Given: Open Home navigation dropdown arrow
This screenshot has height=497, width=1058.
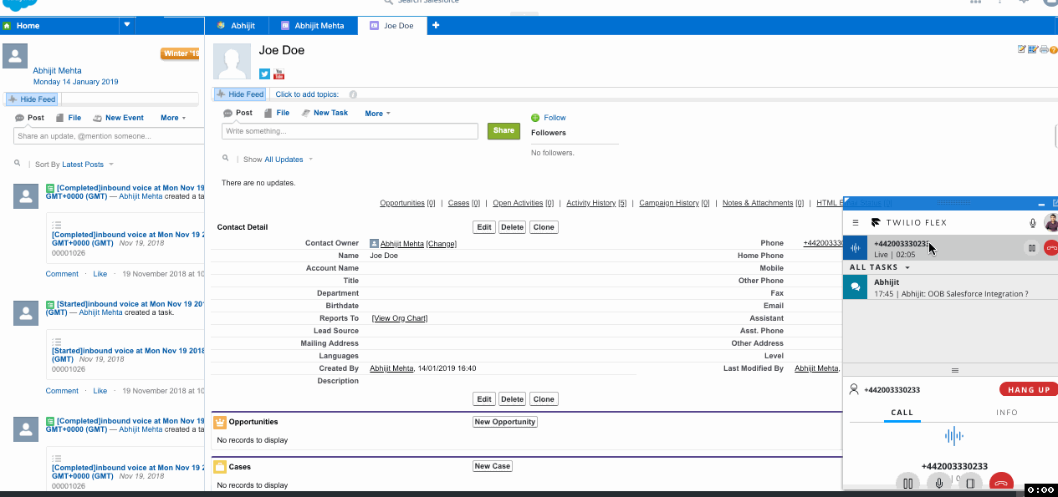Looking at the screenshot, I should coord(127,25).
